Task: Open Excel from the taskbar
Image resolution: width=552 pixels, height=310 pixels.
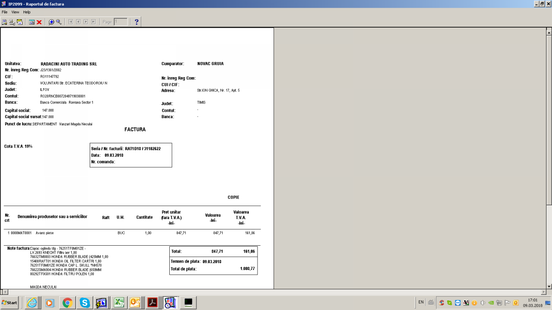Action: click(x=118, y=303)
